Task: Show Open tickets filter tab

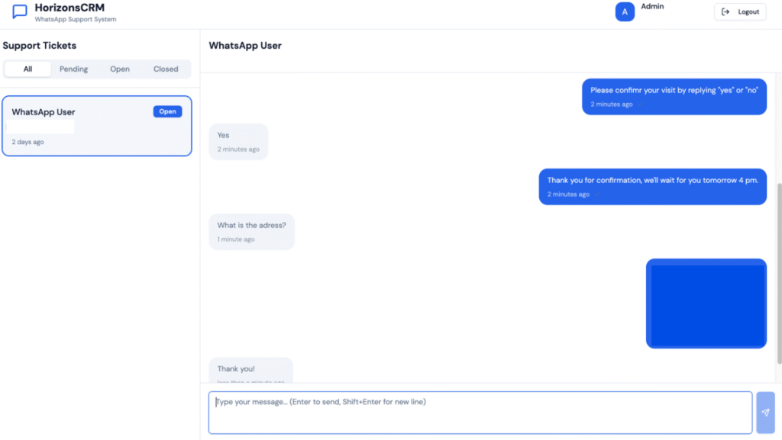Action: tap(120, 69)
